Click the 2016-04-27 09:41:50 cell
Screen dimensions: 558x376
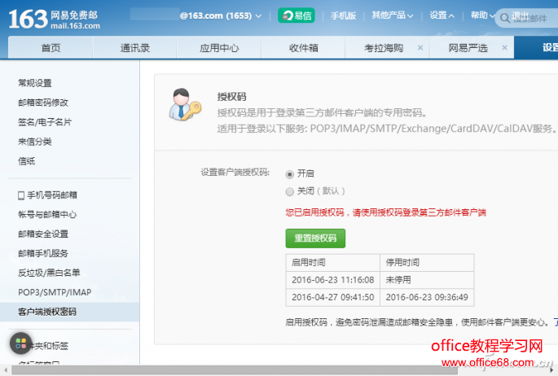tap(332, 297)
